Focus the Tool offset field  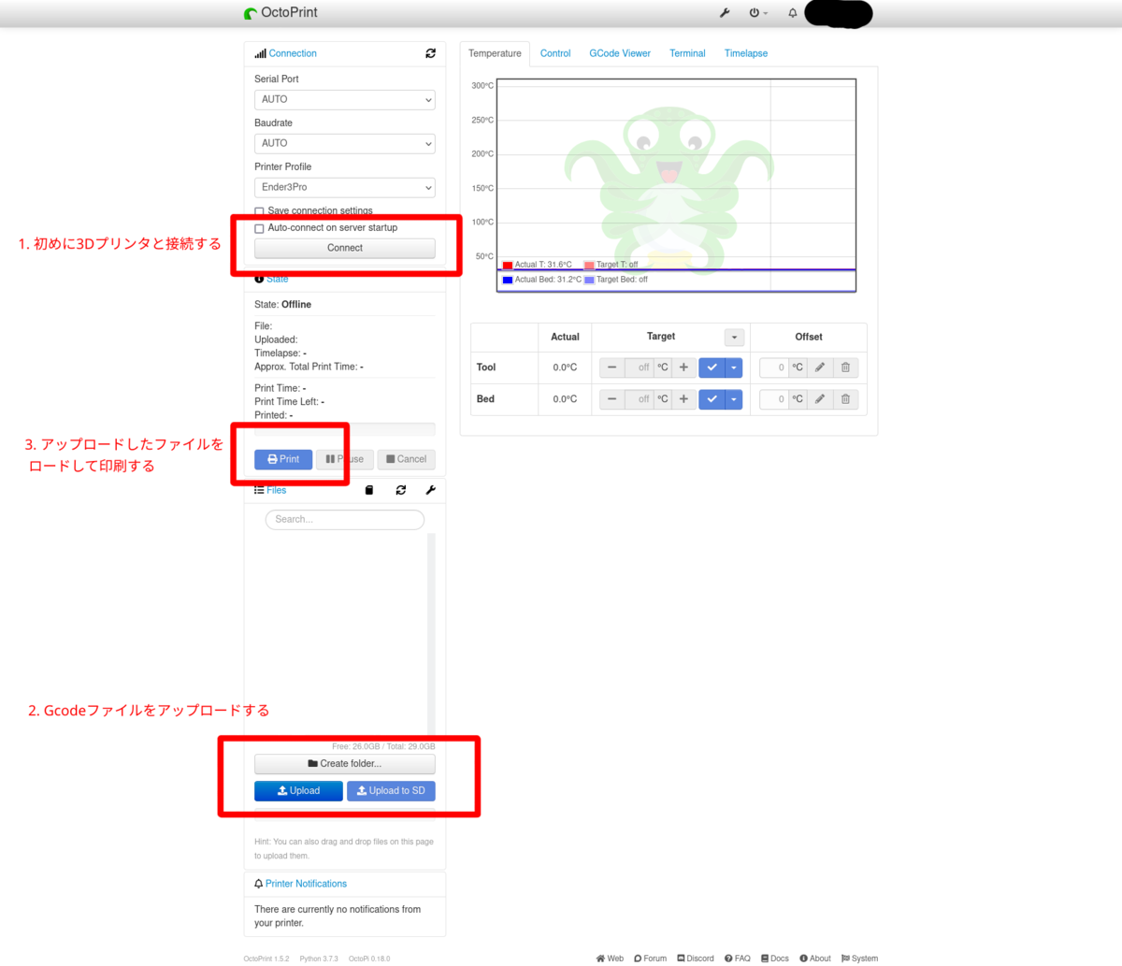pos(774,368)
